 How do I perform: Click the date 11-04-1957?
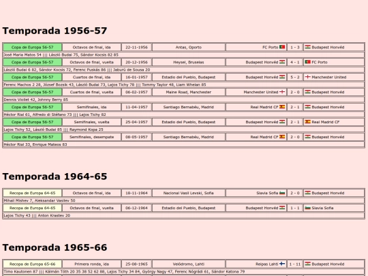coord(136,107)
